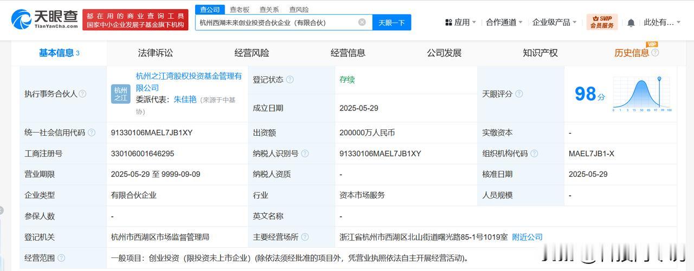Click the red 都在用的商业查询工具 banner
This screenshot has height=271, width=694.
[x=137, y=20]
